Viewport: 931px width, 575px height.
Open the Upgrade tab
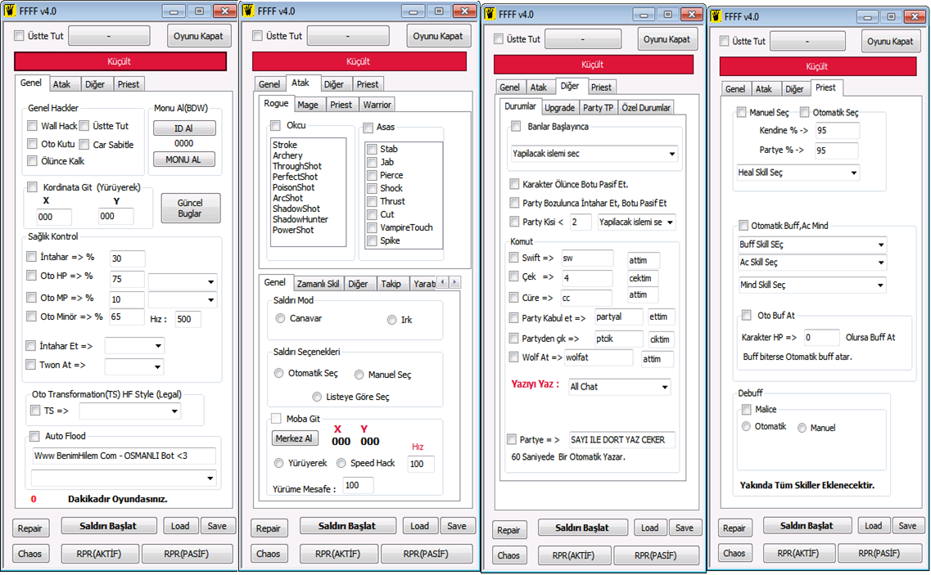point(559,107)
